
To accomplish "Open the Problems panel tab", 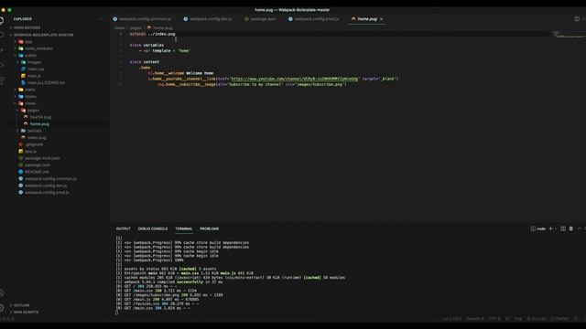I will (x=210, y=228).
